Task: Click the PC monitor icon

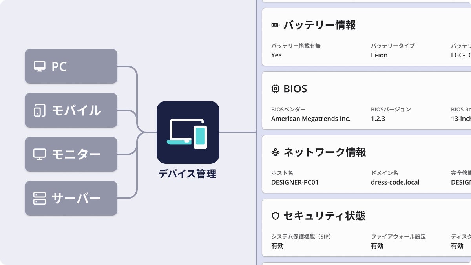Action: (39, 66)
